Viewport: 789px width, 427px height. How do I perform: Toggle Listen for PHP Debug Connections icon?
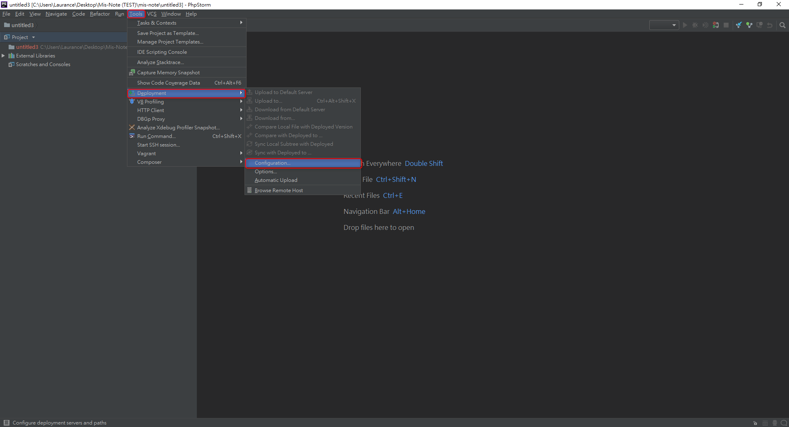click(716, 25)
